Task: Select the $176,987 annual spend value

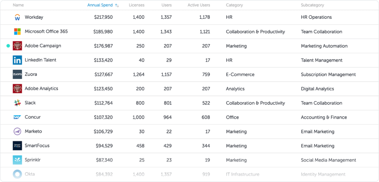Action: coord(103,46)
